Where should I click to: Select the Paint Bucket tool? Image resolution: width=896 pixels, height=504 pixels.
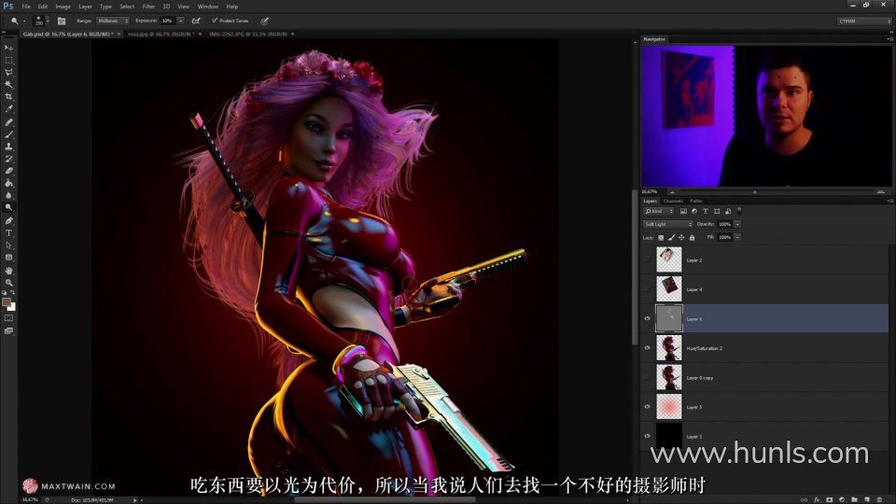pyautogui.click(x=8, y=183)
